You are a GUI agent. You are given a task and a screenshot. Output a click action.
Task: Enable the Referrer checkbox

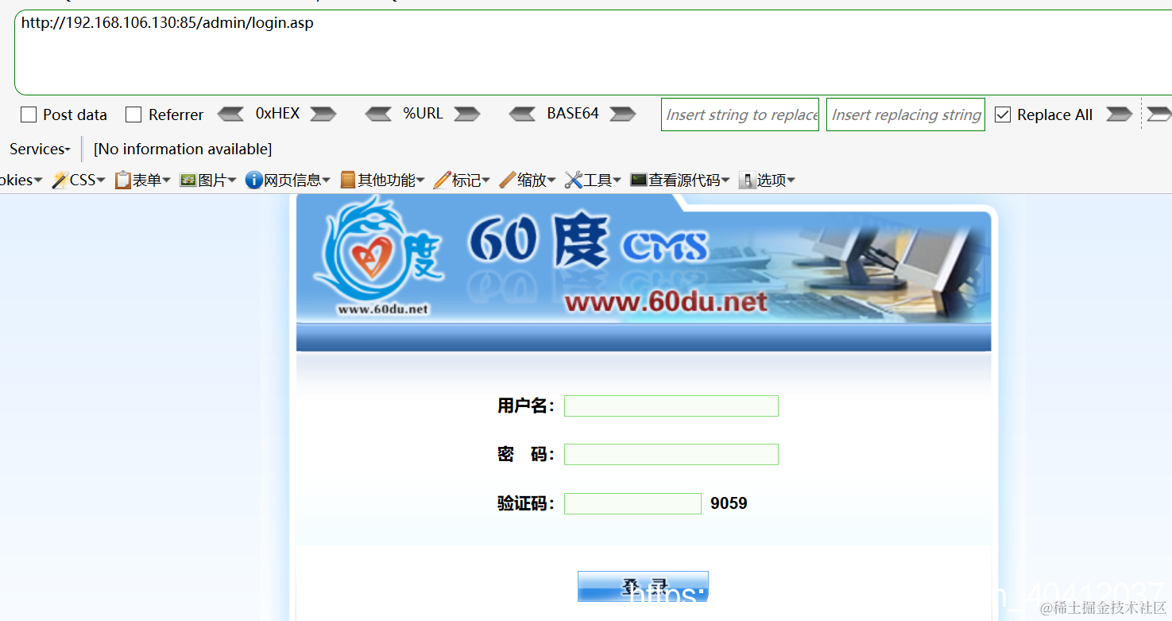pos(133,114)
